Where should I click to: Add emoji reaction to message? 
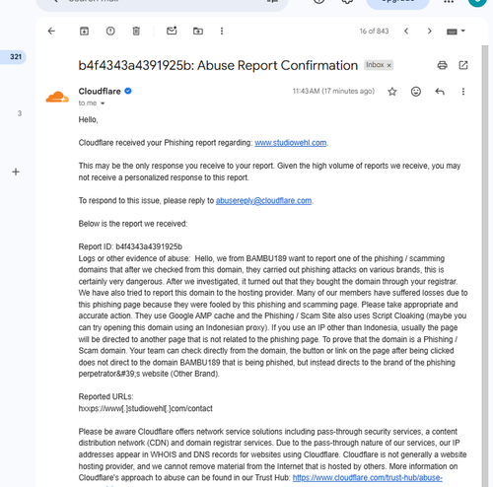pyautogui.click(x=416, y=92)
